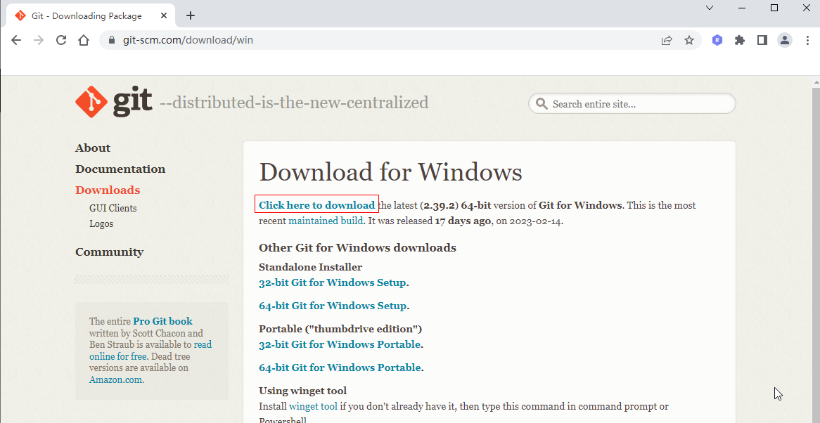Click the search magnifier icon
The height and width of the screenshot is (423, 820).
tap(542, 103)
